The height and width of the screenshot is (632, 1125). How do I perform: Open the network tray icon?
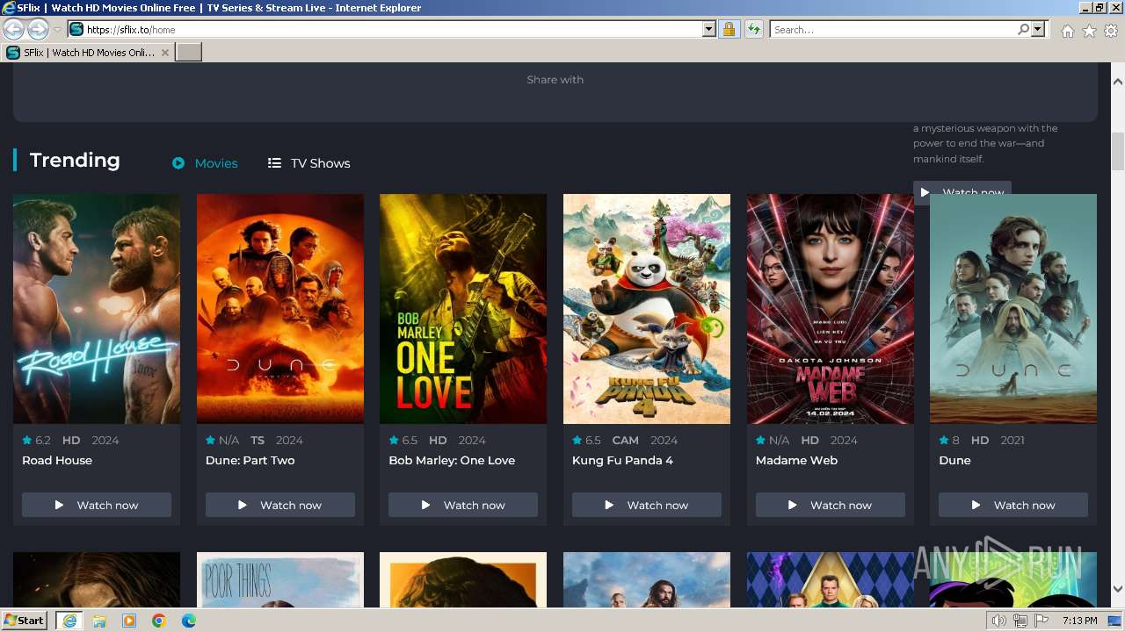1020,621
